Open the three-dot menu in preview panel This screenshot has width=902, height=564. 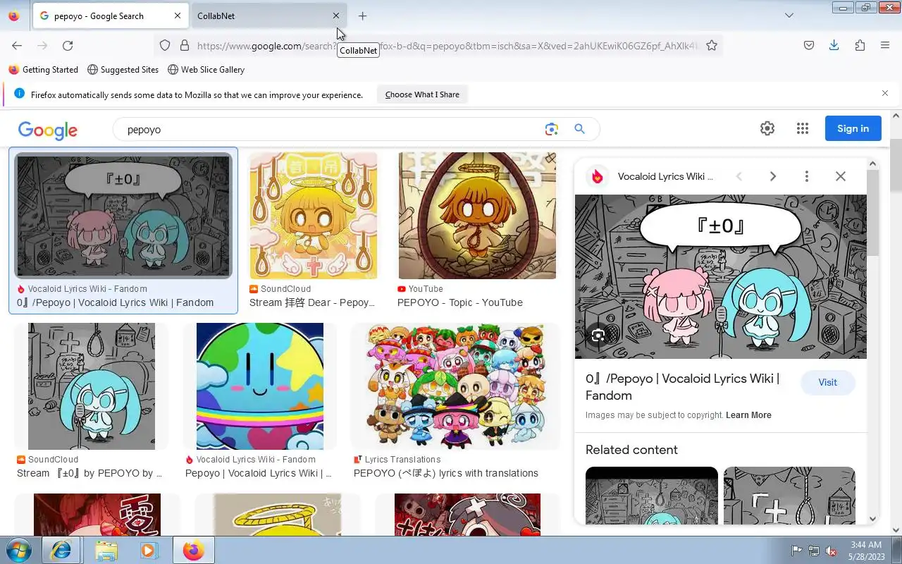point(807,176)
